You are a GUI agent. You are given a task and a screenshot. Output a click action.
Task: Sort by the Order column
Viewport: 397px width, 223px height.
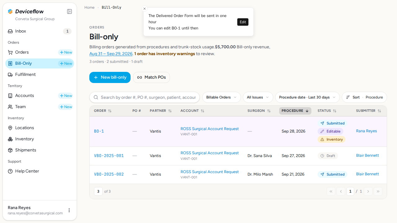point(103,111)
